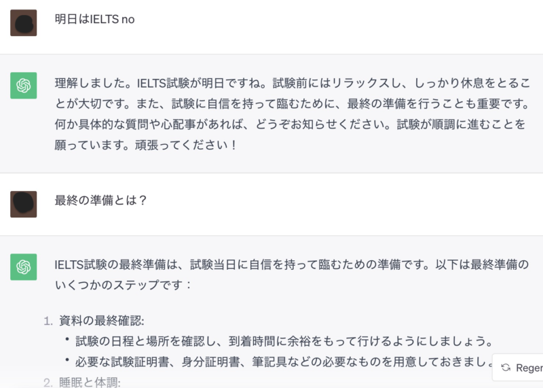This screenshot has width=543, height=388.
Task: Click the ChatGPT logo on the second reply
Action: pyautogui.click(x=24, y=267)
